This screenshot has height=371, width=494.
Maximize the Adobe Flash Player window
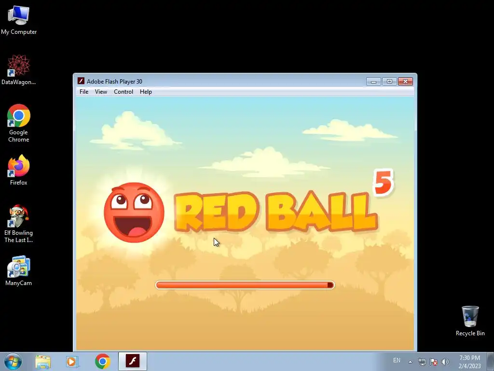[389, 81]
